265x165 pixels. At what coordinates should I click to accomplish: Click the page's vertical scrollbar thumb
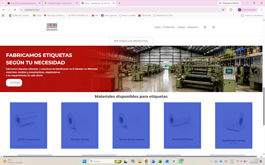[264, 106]
